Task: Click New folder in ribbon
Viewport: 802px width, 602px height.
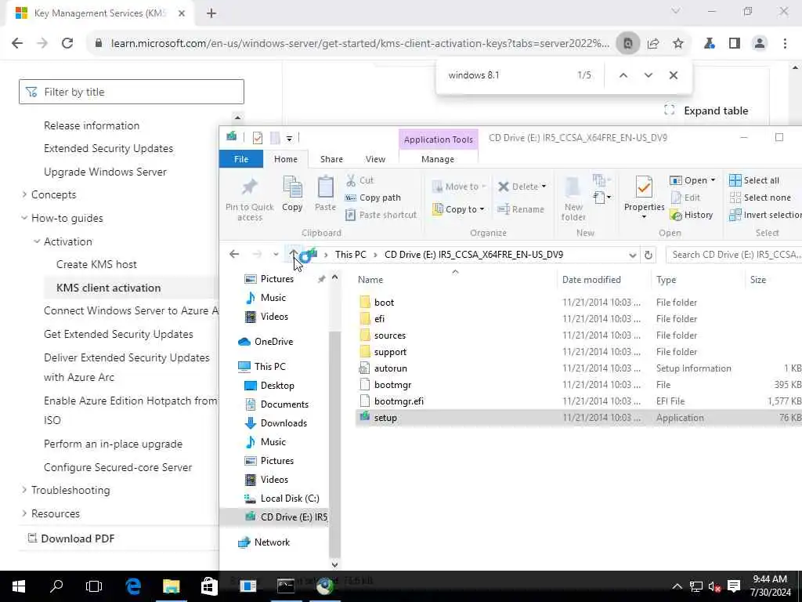Action: point(573,198)
